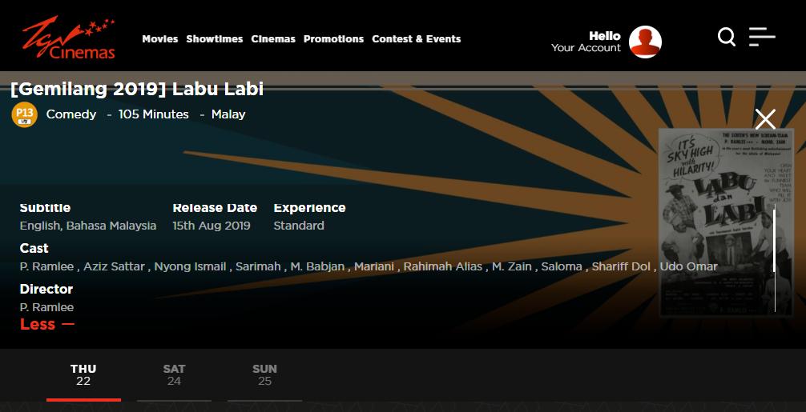Open the Movies menu

pyautogui.click(x=160, y=39)
